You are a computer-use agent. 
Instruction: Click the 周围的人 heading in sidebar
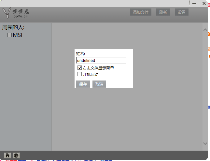point(13,27)
